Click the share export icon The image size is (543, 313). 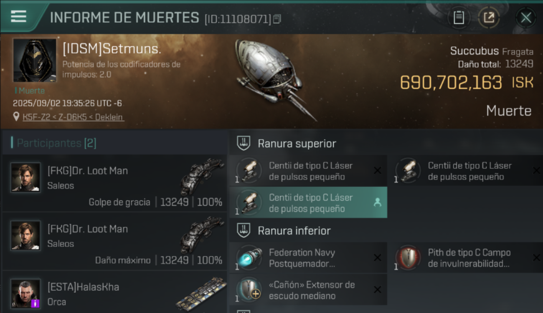488,18
